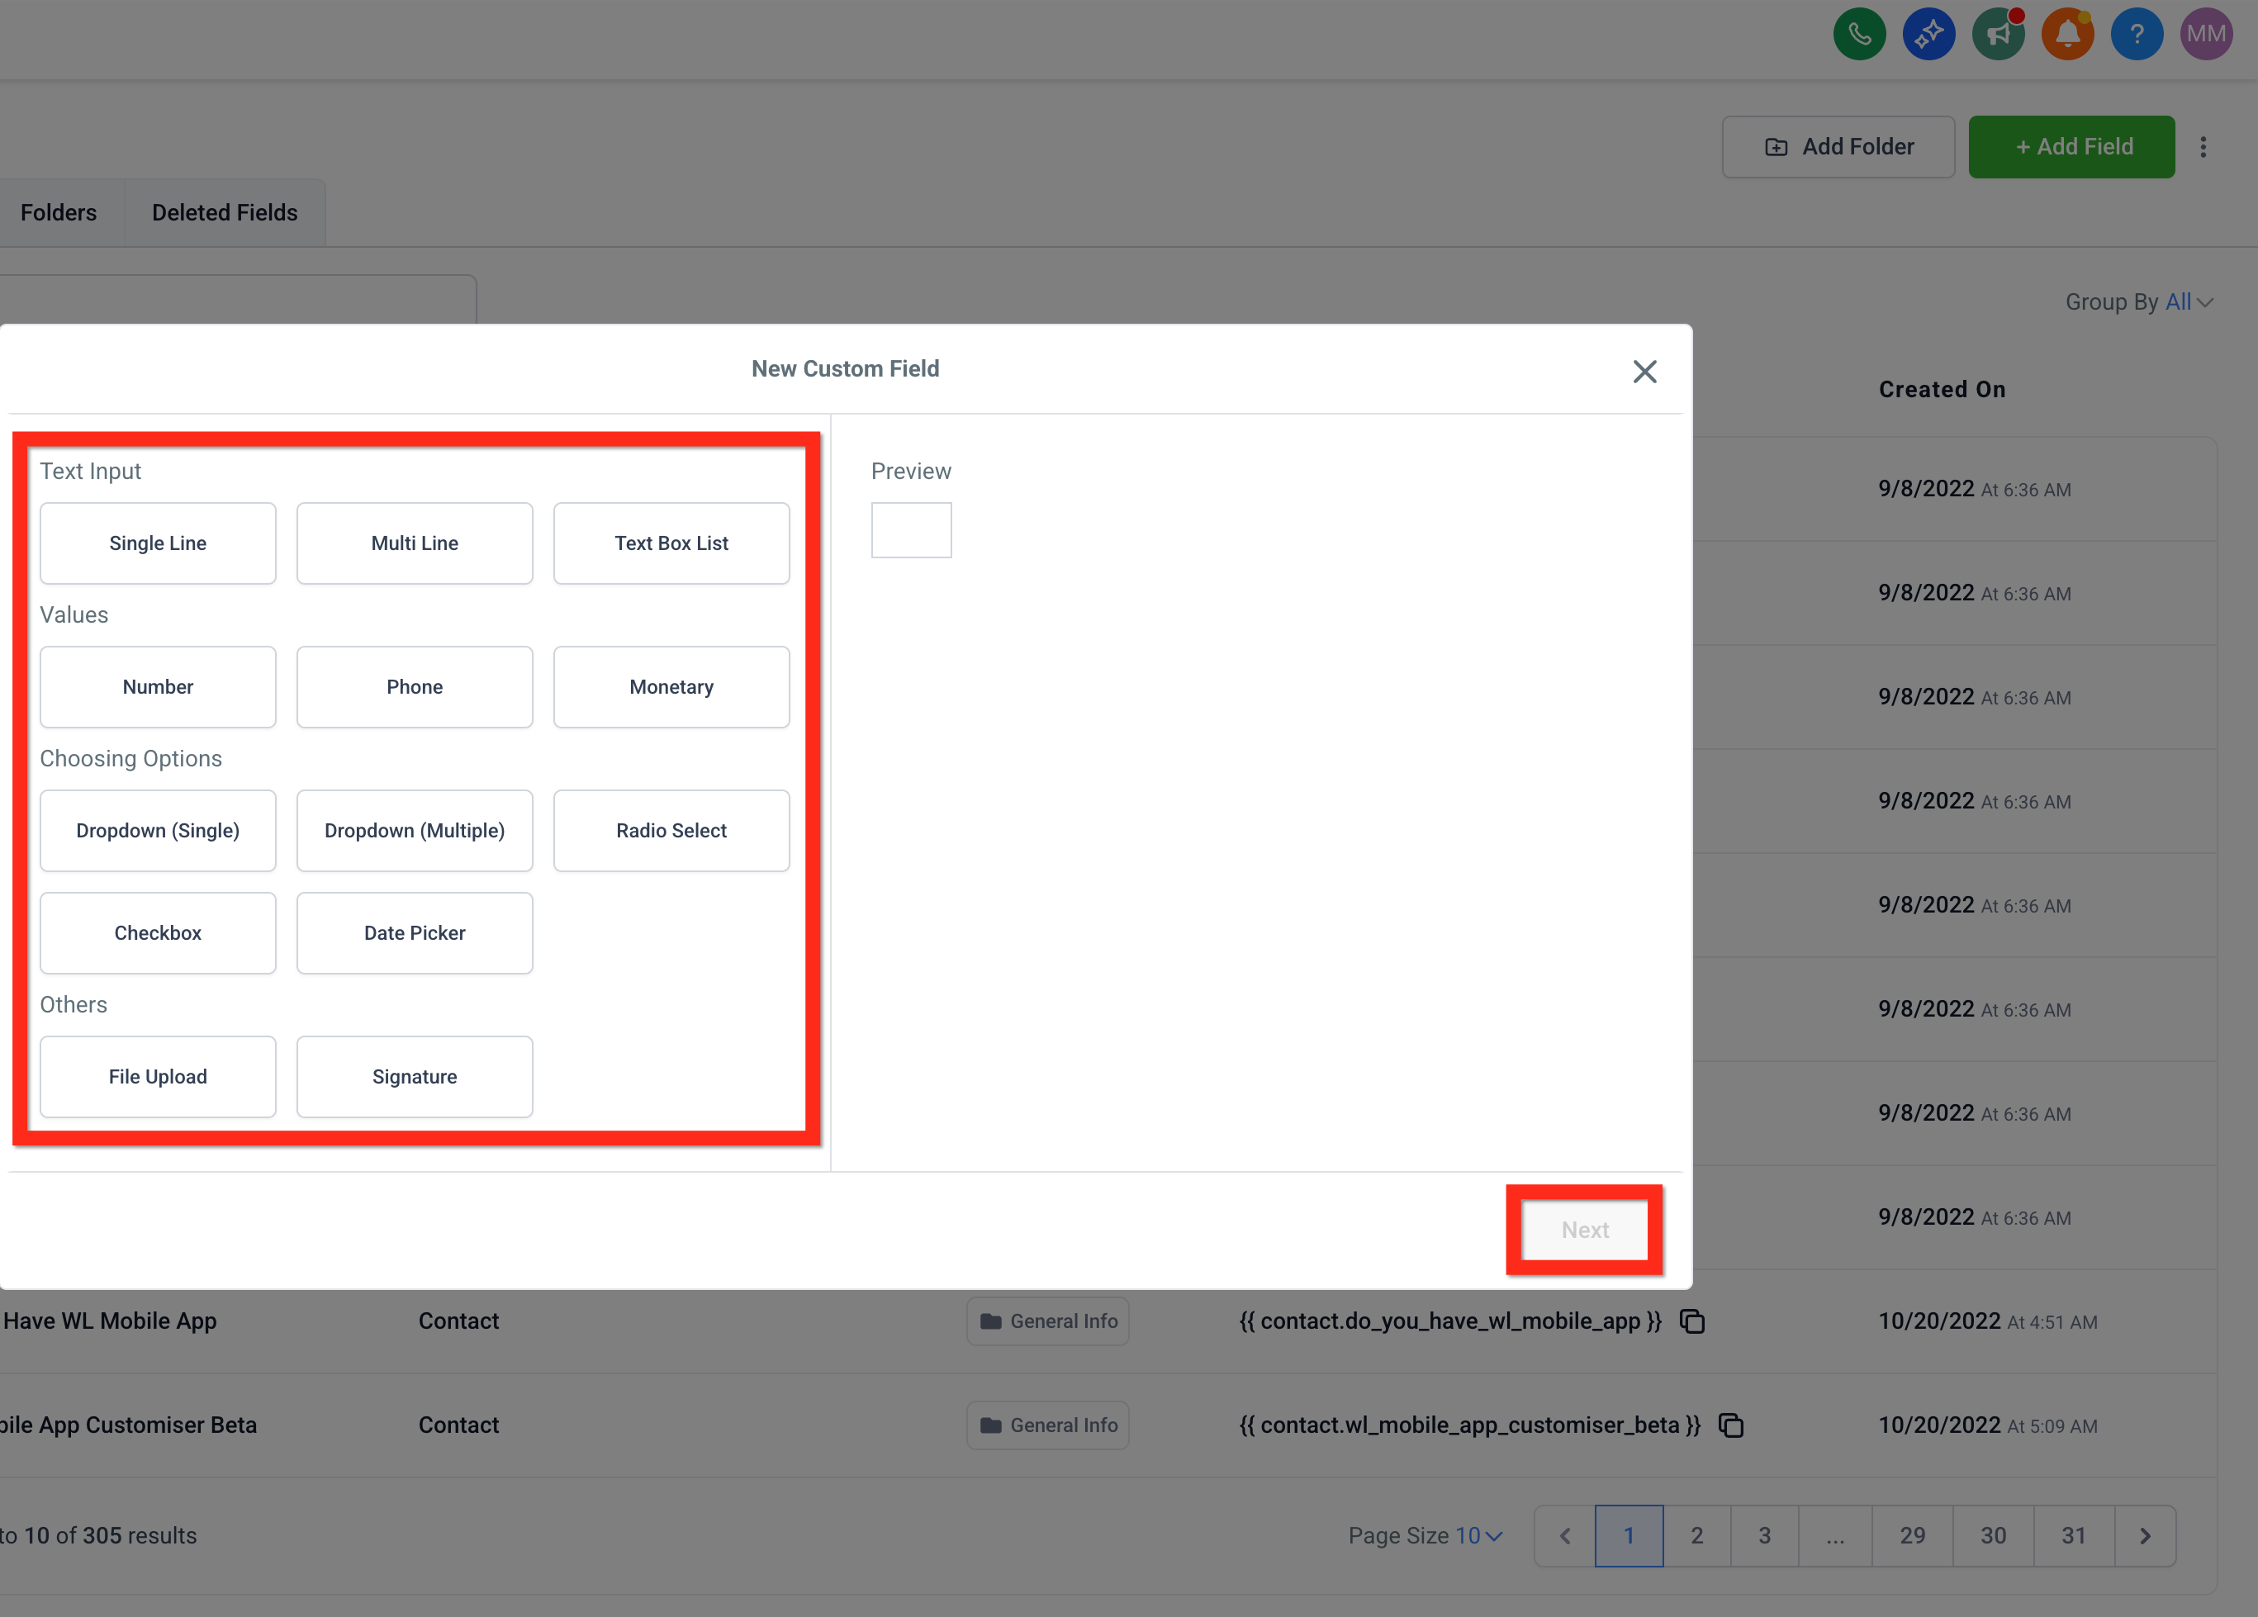The height and width of the screenshot is (1617, 2258).
Task: Click the green Add Field button
Action: (x=2072, y=147)
